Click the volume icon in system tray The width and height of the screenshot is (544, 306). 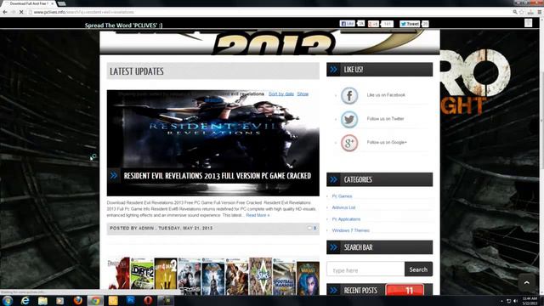[515, 301]
